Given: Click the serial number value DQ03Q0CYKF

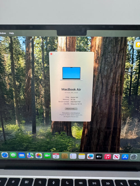Looking at the screenshot, I should [76, 102].
